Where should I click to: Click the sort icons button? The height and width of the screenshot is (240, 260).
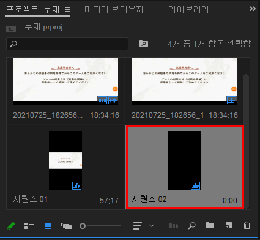[137, 226]
